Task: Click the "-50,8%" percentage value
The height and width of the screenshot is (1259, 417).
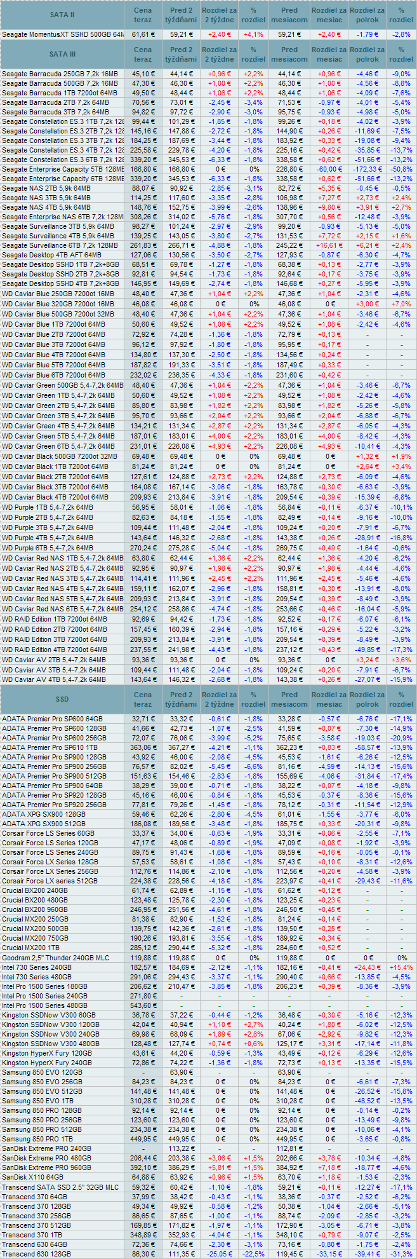Action: [400, 170]
